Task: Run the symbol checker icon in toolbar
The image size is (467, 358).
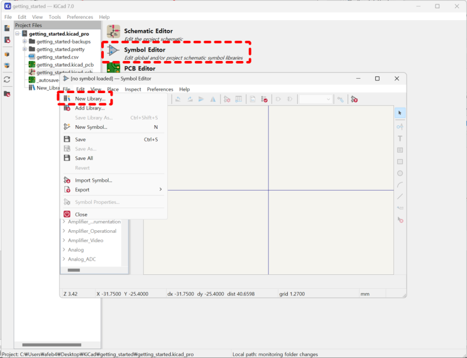Action: pos(264,99)
